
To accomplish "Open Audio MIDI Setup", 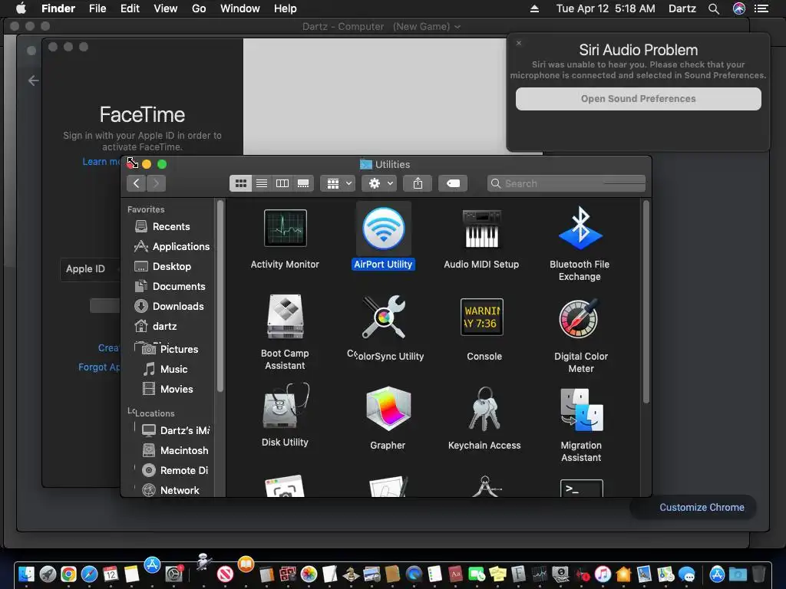I will pos(481,229).
